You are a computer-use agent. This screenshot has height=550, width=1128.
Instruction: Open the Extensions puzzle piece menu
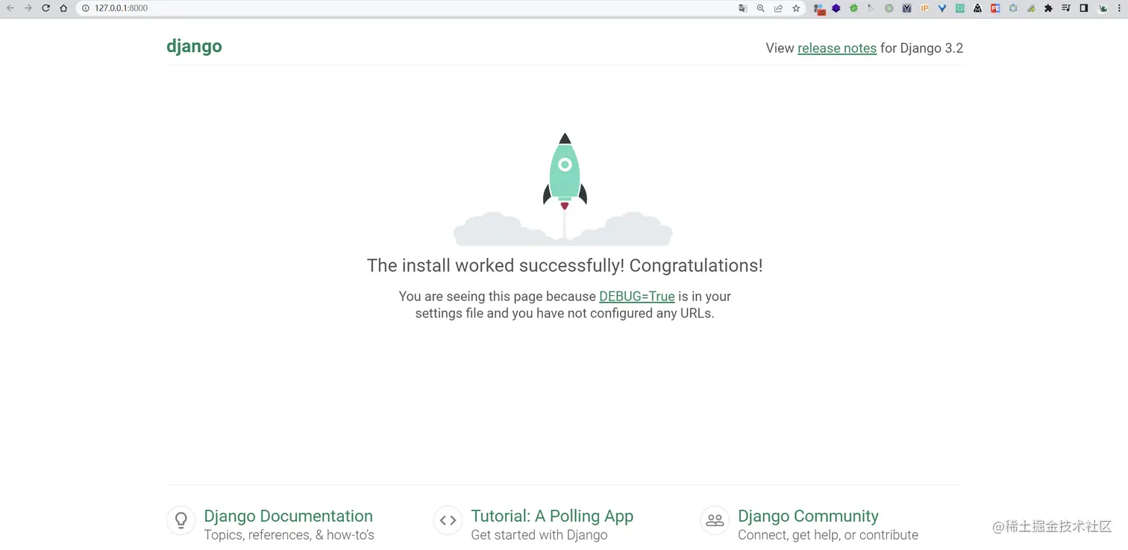1048,8
